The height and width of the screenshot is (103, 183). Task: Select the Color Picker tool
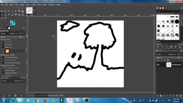pyautogui.click(x=2, y=18)
